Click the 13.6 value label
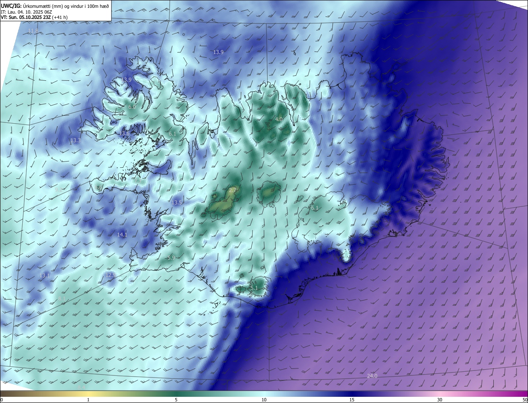The height and width of the screenshot is (403, 528). coord(124,133)
